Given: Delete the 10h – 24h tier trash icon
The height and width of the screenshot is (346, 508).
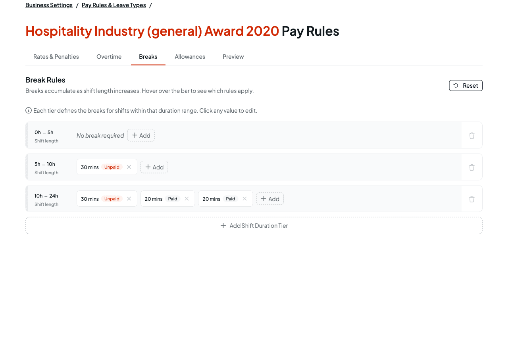Looking at the screenshot, I should click(472, 199).
